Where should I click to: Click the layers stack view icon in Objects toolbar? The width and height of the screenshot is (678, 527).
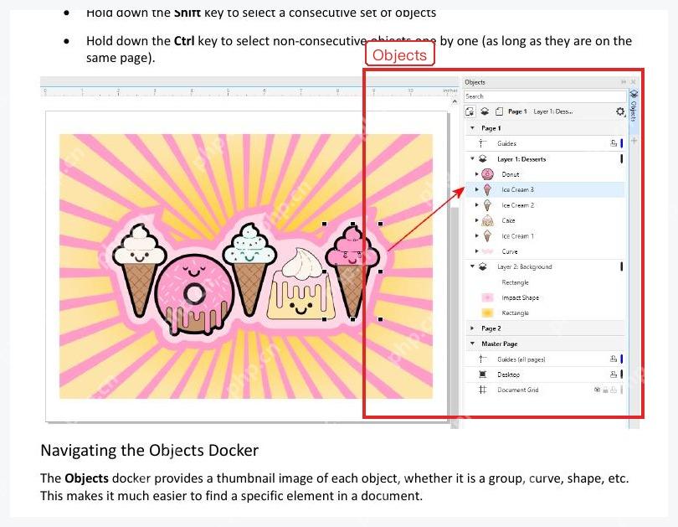pyautogui.click(x=485, y=111)
